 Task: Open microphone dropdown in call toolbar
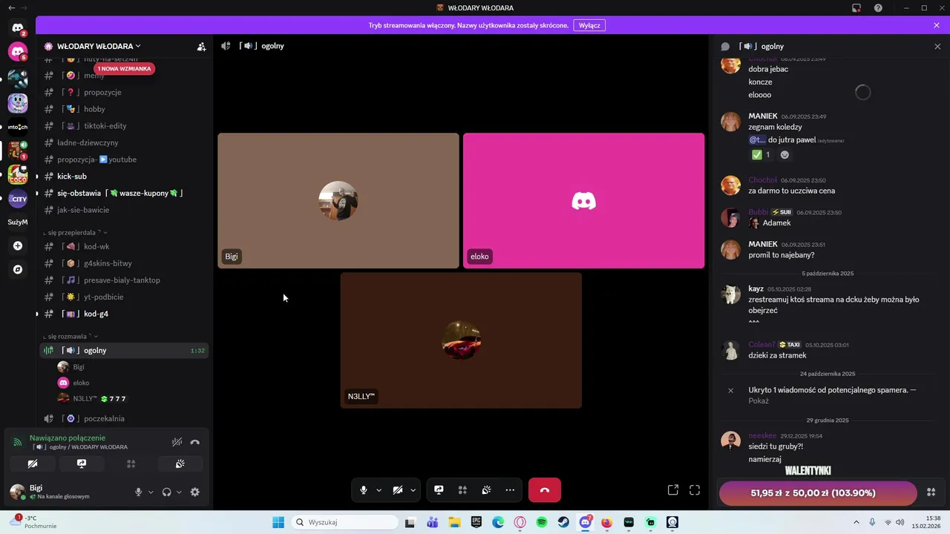(x=379, y=490)
